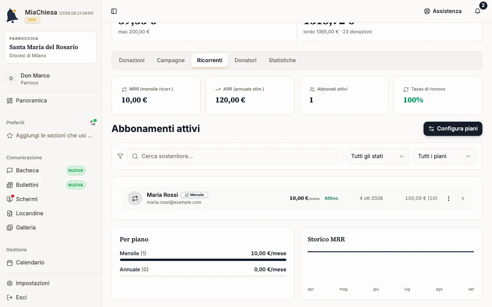492x307 pixels.
Task: Click the Storico MRR chart line
Action: click(x=391, y=252)
